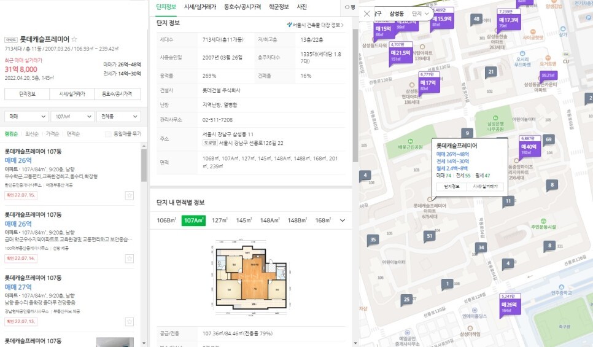Select the 168㎡ area tab
This screenshot has width=593, height=347.
323,220
